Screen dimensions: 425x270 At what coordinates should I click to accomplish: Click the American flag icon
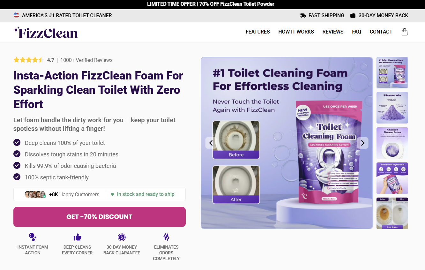[x=16, y=15]
